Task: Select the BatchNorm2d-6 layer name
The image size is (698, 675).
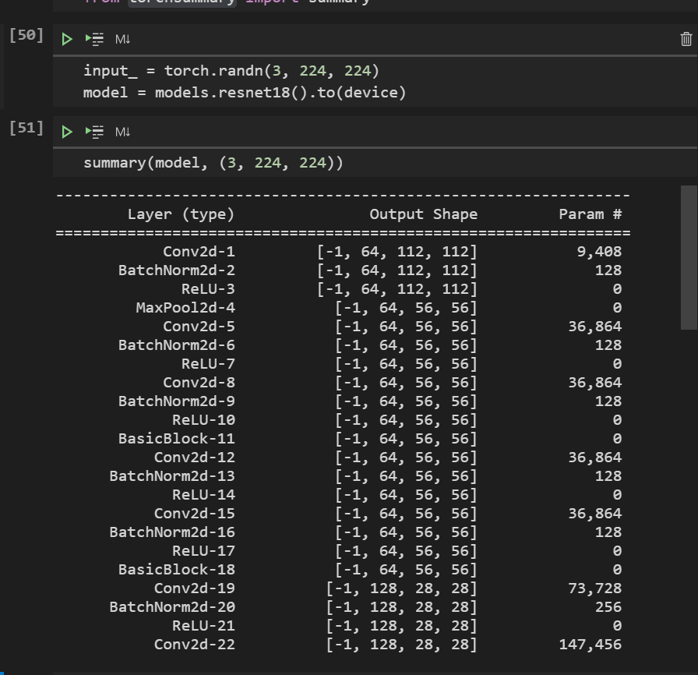Action: click(176, 345)
